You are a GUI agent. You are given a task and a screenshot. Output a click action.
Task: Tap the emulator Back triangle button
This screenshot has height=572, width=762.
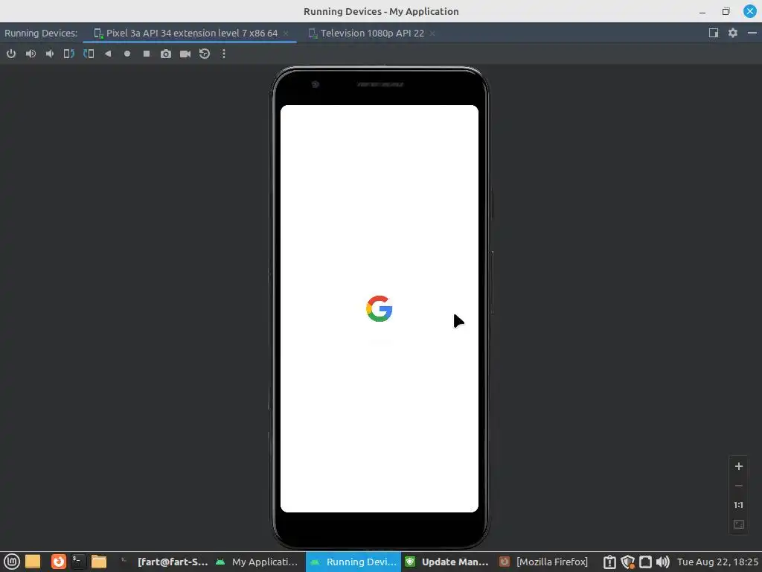coord(108,54)
